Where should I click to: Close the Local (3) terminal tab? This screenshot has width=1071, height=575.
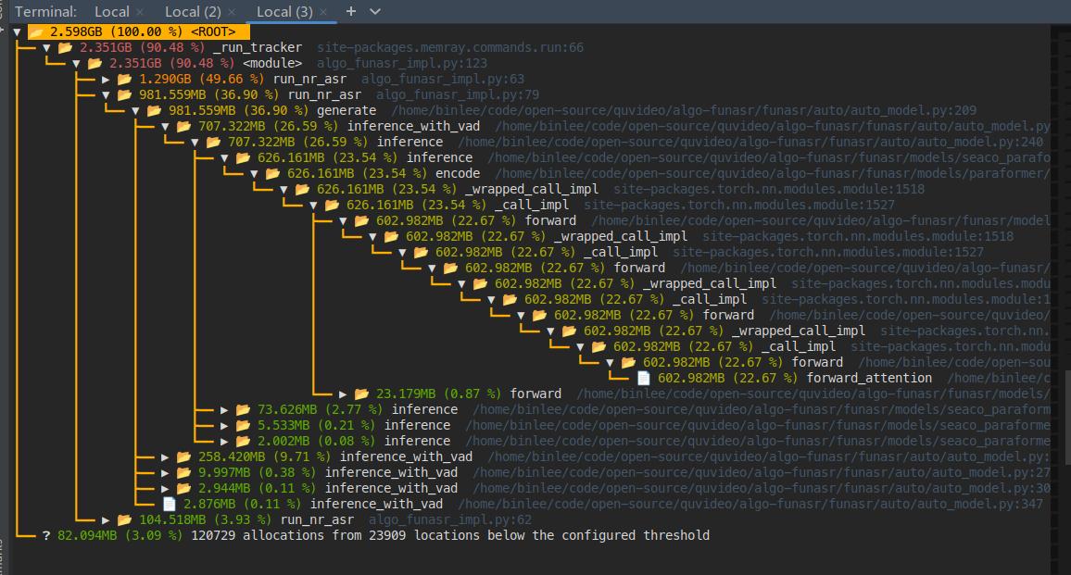point(323,12)
